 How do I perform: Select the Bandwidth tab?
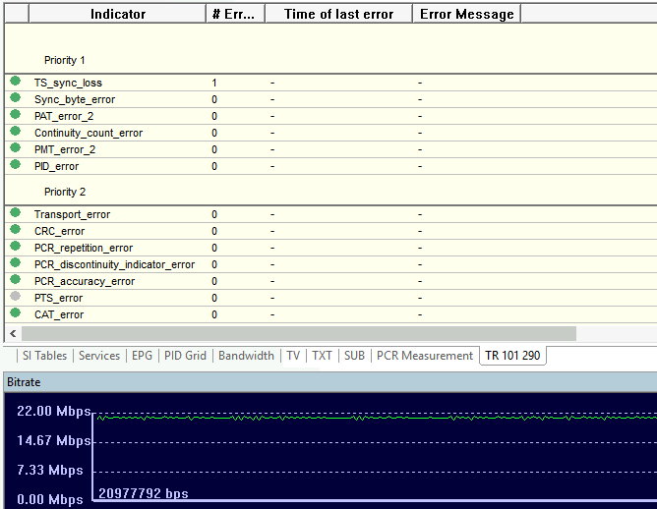(246, 356)
